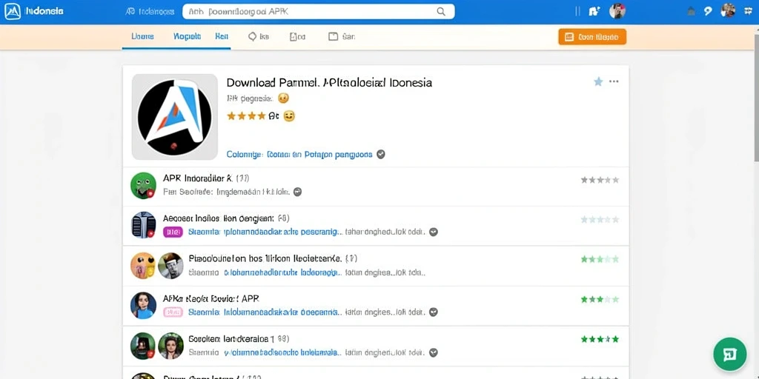Select the first tab under the blue header bar
Screen dimensions: 759x379
coord(143,36)
